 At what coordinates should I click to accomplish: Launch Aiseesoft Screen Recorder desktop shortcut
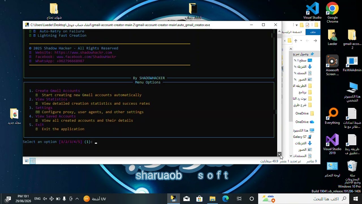click(x=332, y=65)
